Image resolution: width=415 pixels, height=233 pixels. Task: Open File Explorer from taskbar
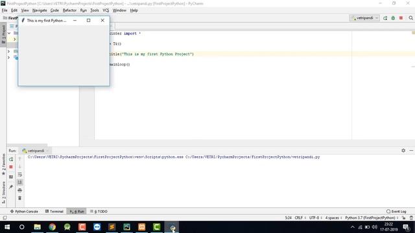point(38,227)
